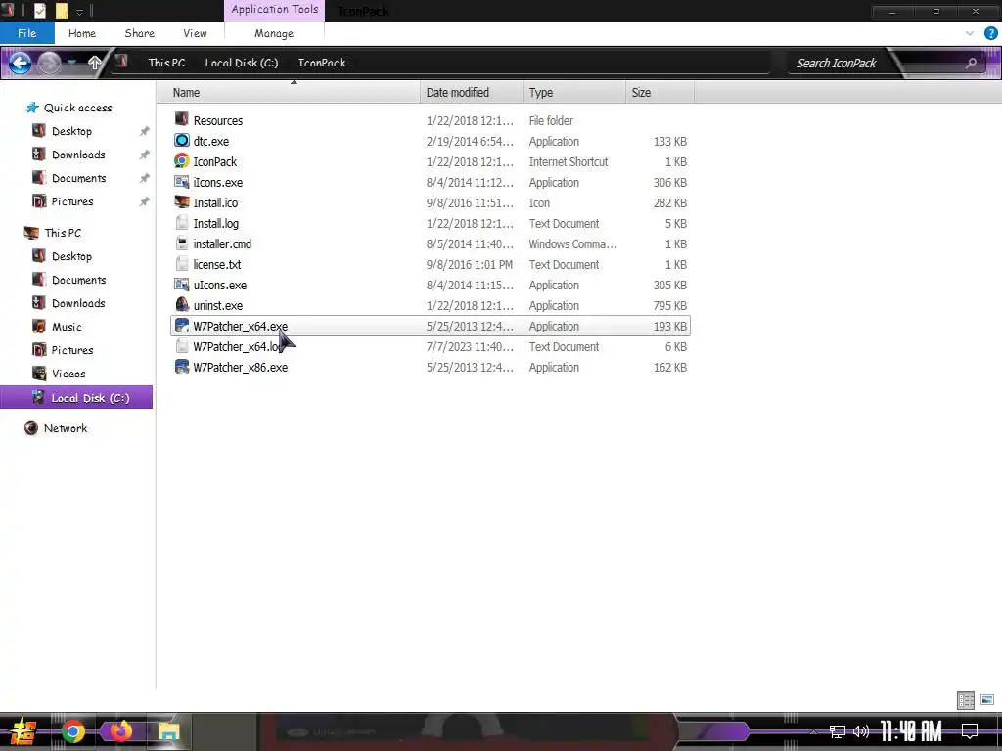The height and width of the screenshot is (751, 1002).
Task: Select This PC in the sidebar
Action: pyautogui.click(x=63, y=233)
